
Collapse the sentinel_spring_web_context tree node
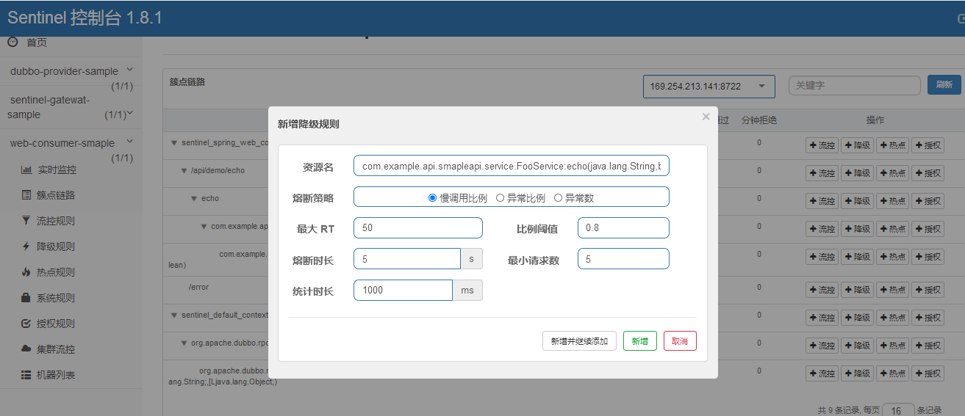[x=174, y=142]
